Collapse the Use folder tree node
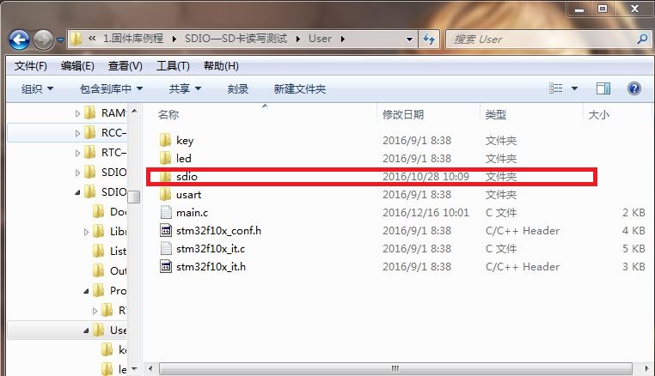This screenshot has width=655, height=376. click(x=86, y=331)
